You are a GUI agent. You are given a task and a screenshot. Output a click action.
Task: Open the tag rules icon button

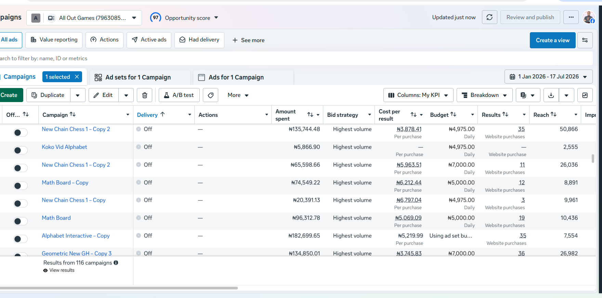[x=211, y=95]
